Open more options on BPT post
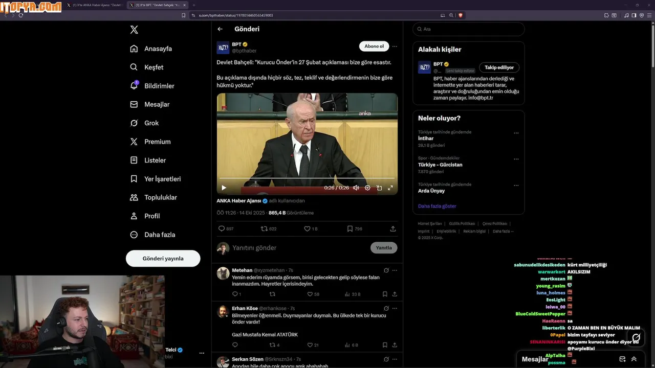This screenshot has height=368, width=655. click(395, 46)
